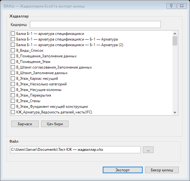Open file browser with the '...' button
This screenshot has width=190, height=181.
148,150
